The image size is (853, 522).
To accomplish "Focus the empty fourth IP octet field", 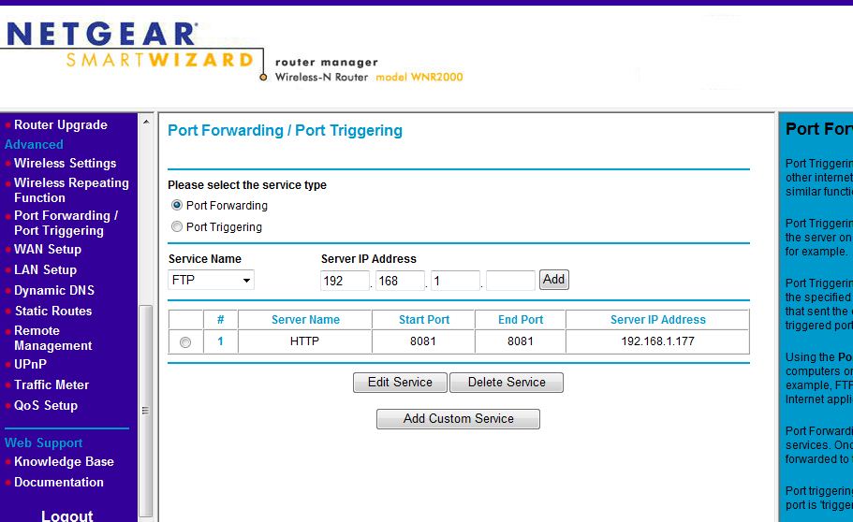I will [x=510, y=281].
